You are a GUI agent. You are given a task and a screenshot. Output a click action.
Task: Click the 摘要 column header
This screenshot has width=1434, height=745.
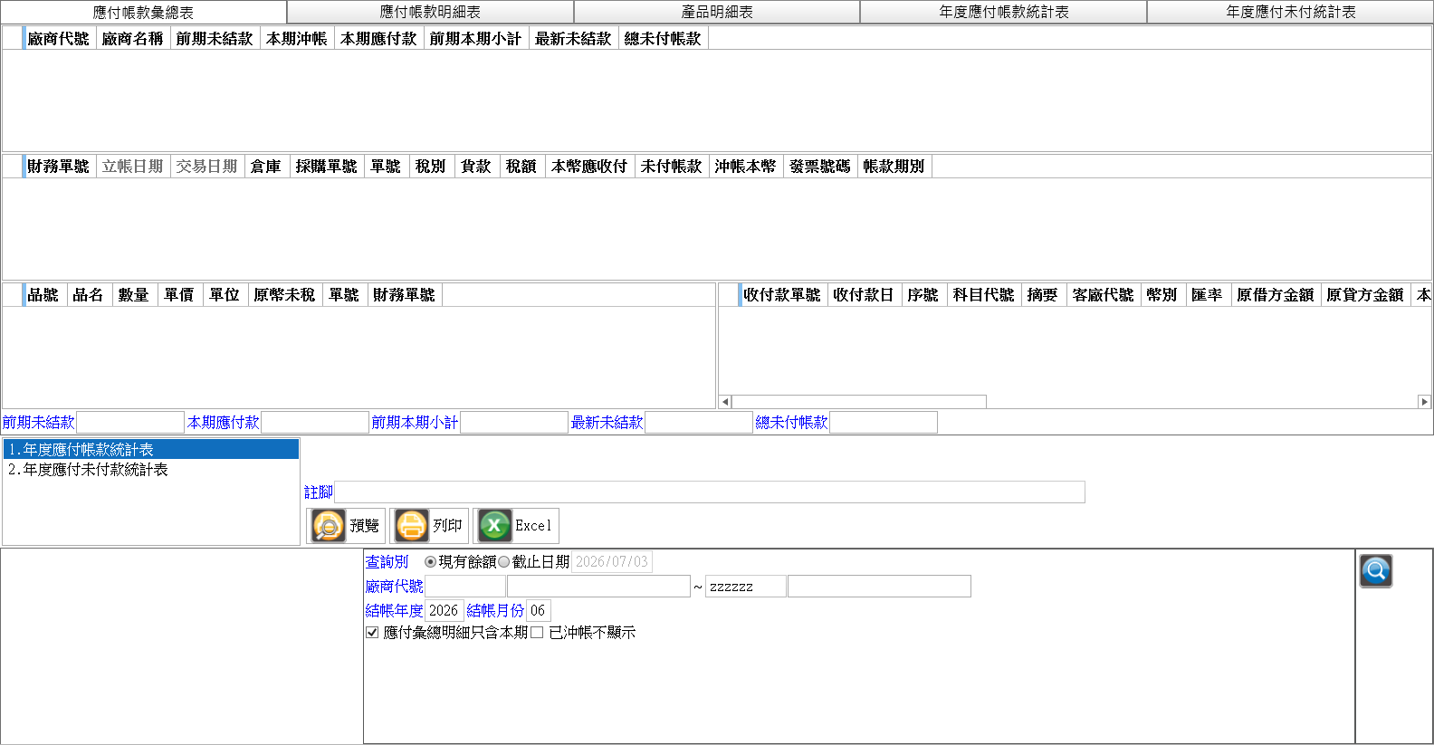click(x=1045, y=295)
